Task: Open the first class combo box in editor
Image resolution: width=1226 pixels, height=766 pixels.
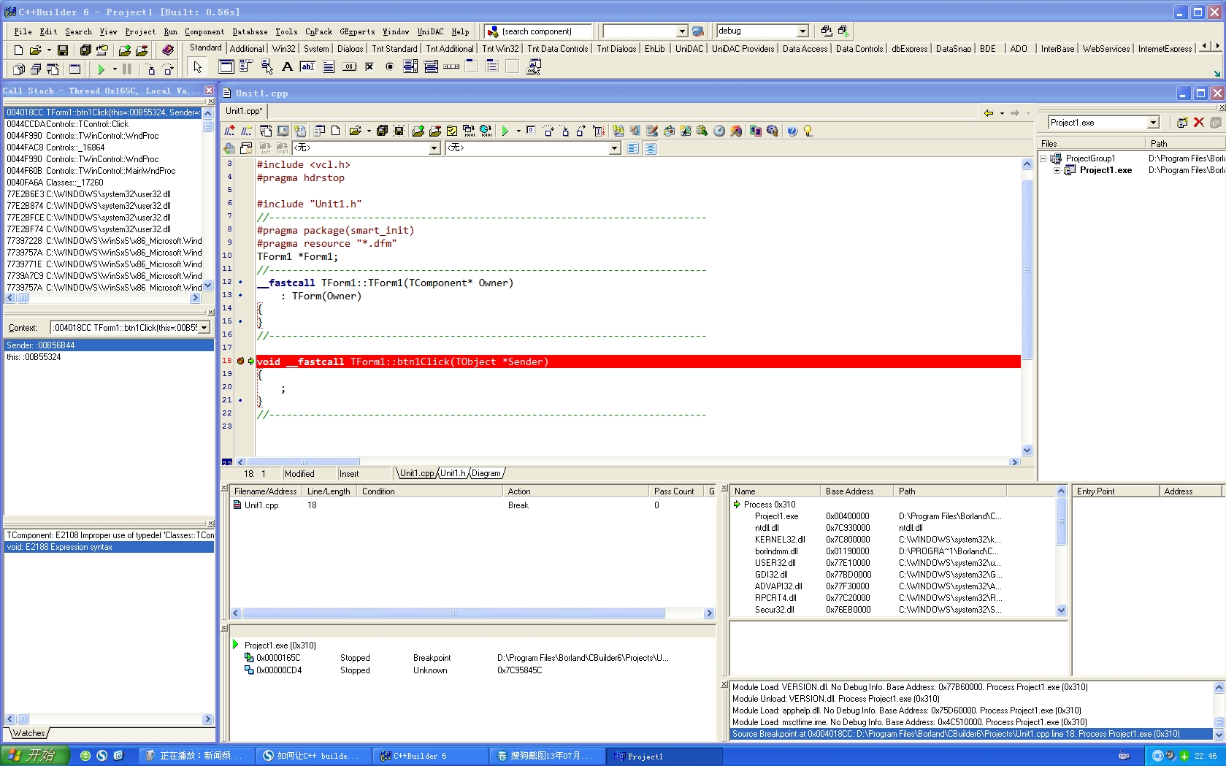Action: pos(434,148)
